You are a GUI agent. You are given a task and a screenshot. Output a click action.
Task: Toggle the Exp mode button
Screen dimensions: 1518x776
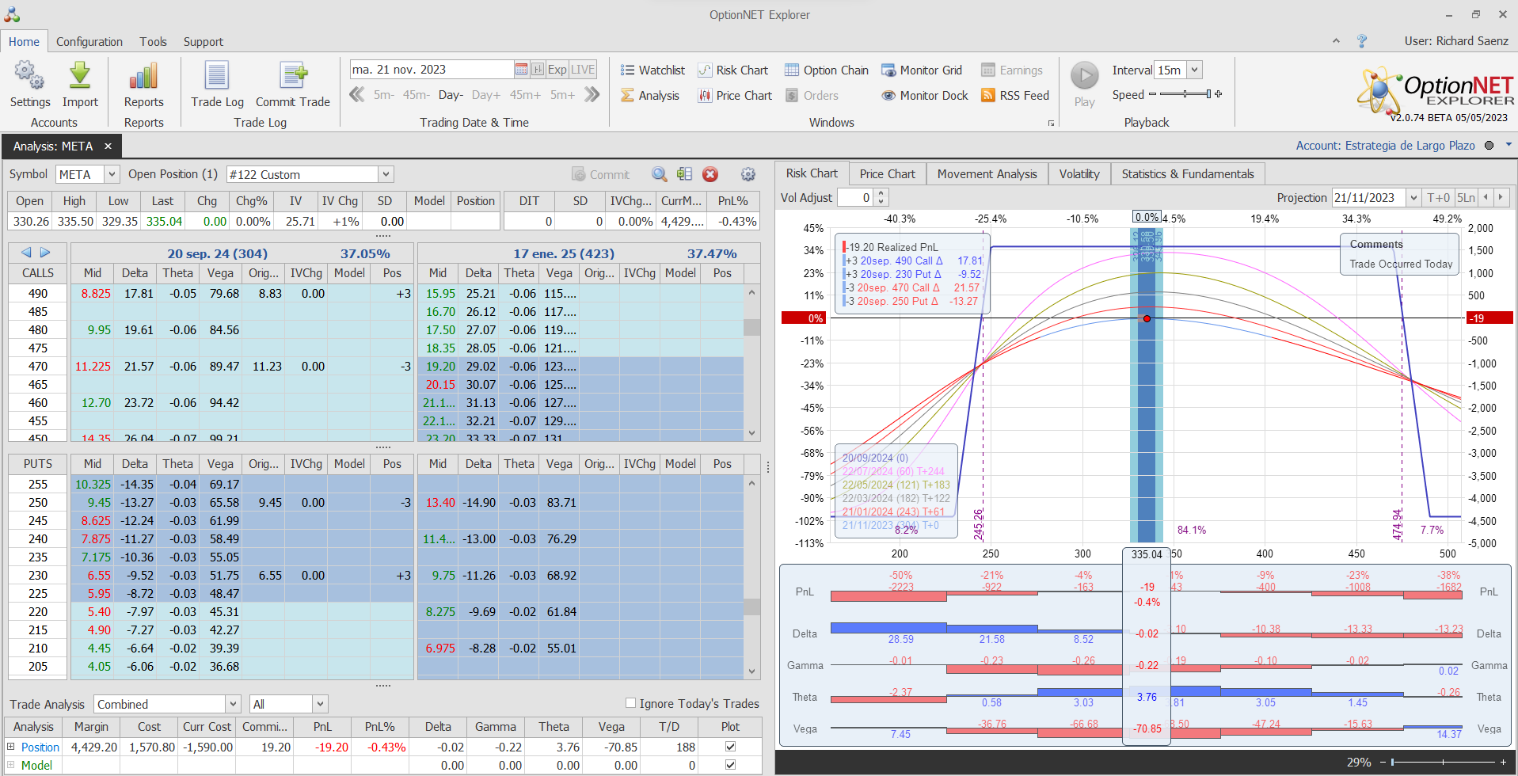tap(557, 70)
